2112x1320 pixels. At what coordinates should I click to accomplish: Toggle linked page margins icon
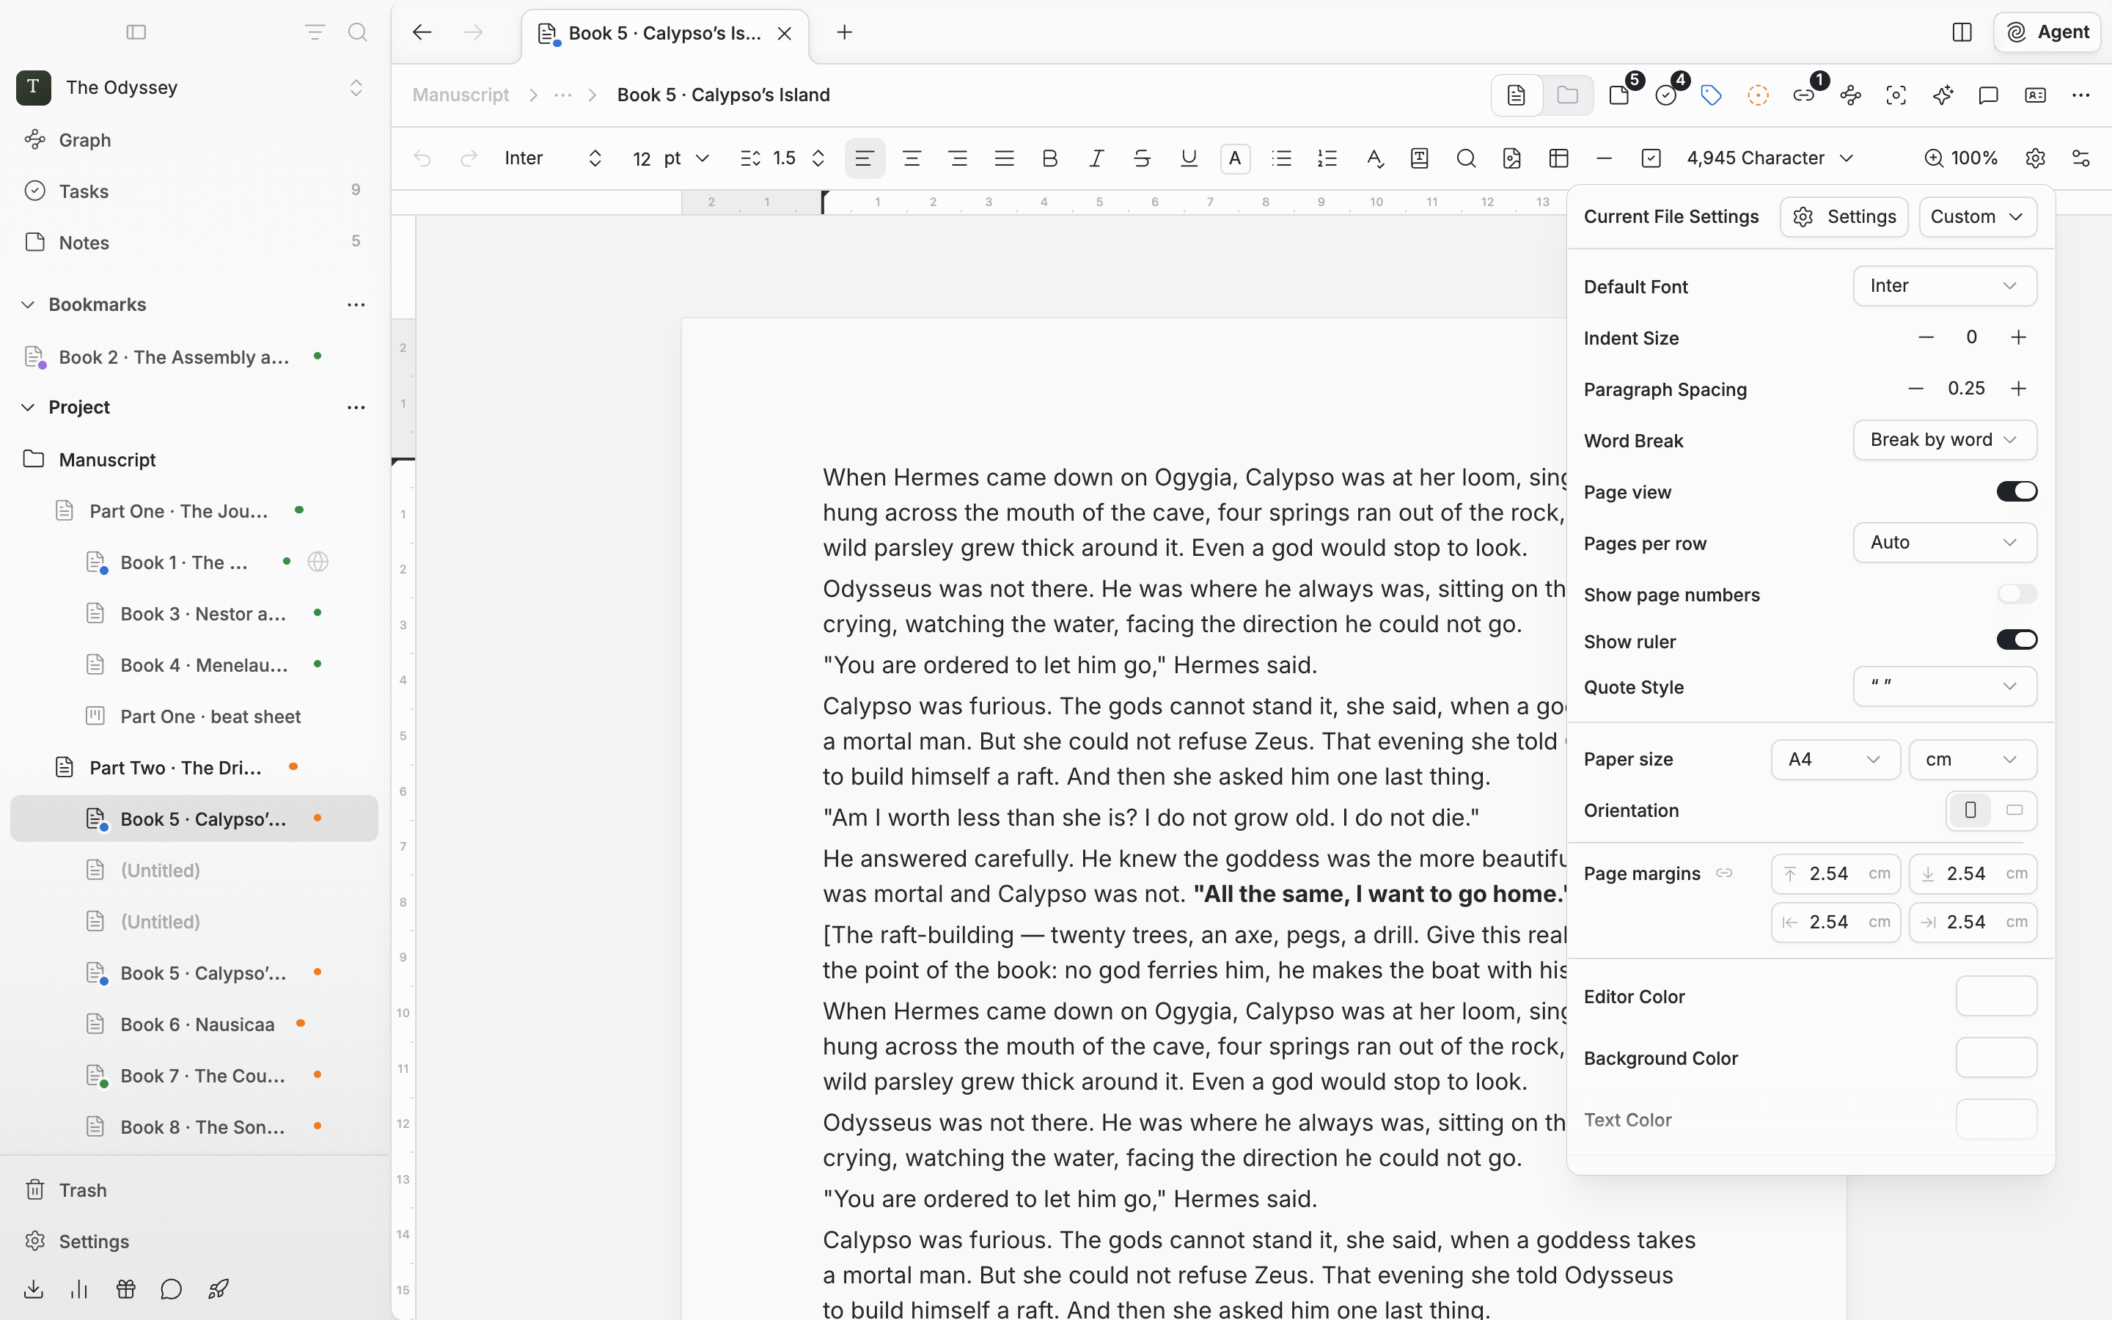point(1723,873)
